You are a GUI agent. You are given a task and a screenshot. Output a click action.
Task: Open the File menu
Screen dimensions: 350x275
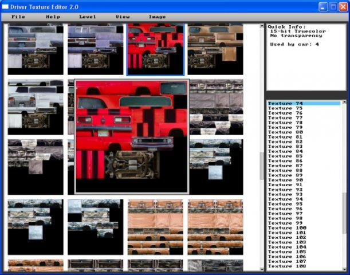(18, 17)
